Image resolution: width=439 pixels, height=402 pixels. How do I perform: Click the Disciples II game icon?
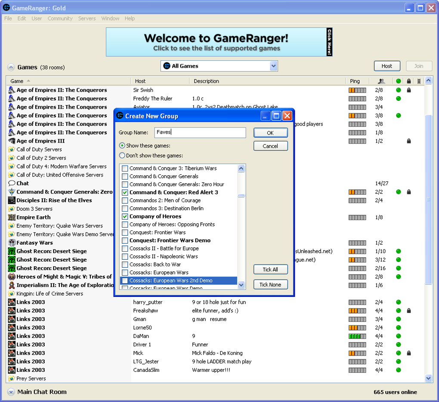point(12,200)
